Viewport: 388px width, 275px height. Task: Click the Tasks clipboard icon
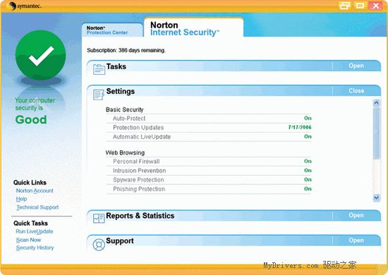click(x=99, y=69)
